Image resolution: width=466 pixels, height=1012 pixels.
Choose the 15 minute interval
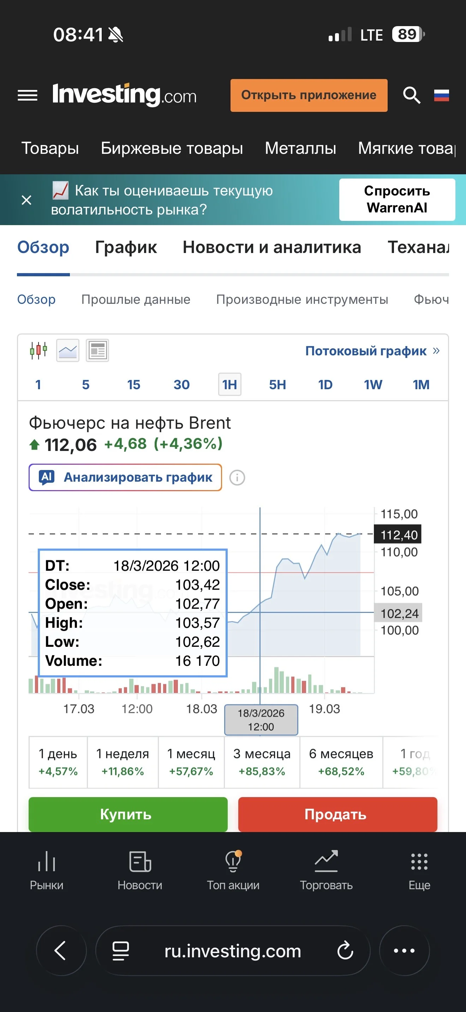pos(133,385)
